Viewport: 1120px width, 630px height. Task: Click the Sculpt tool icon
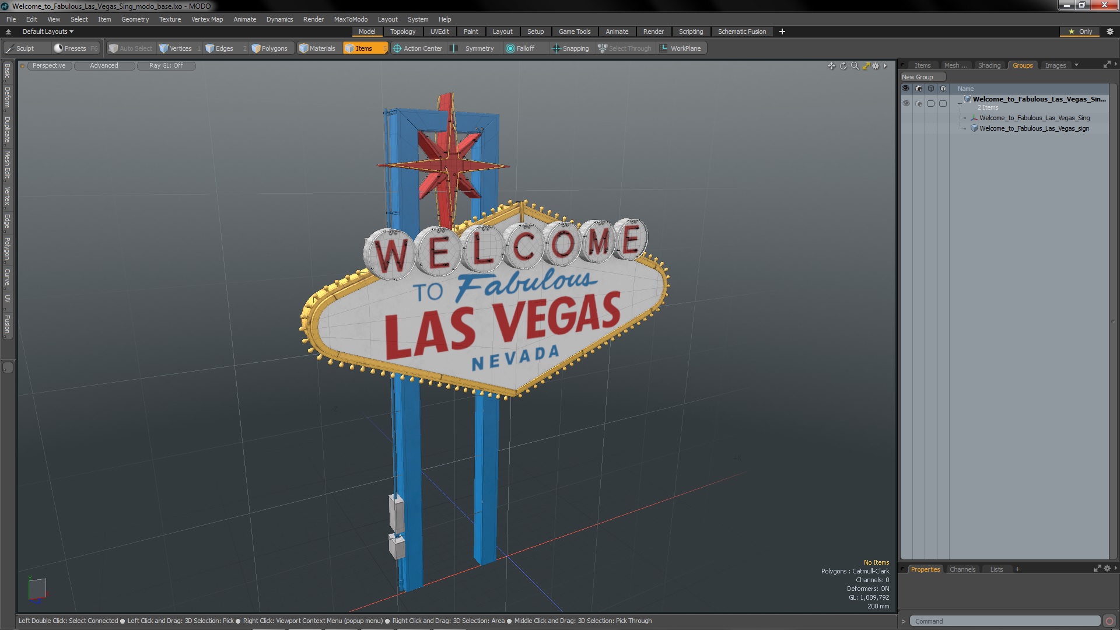[x=9, y=48]
